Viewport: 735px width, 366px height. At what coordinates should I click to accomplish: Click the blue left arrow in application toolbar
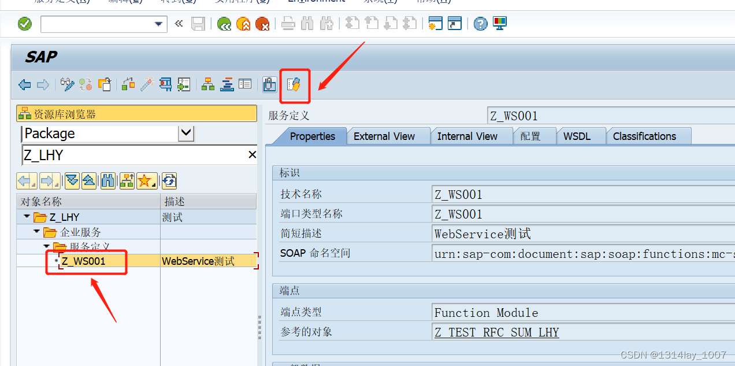[25, 85]
